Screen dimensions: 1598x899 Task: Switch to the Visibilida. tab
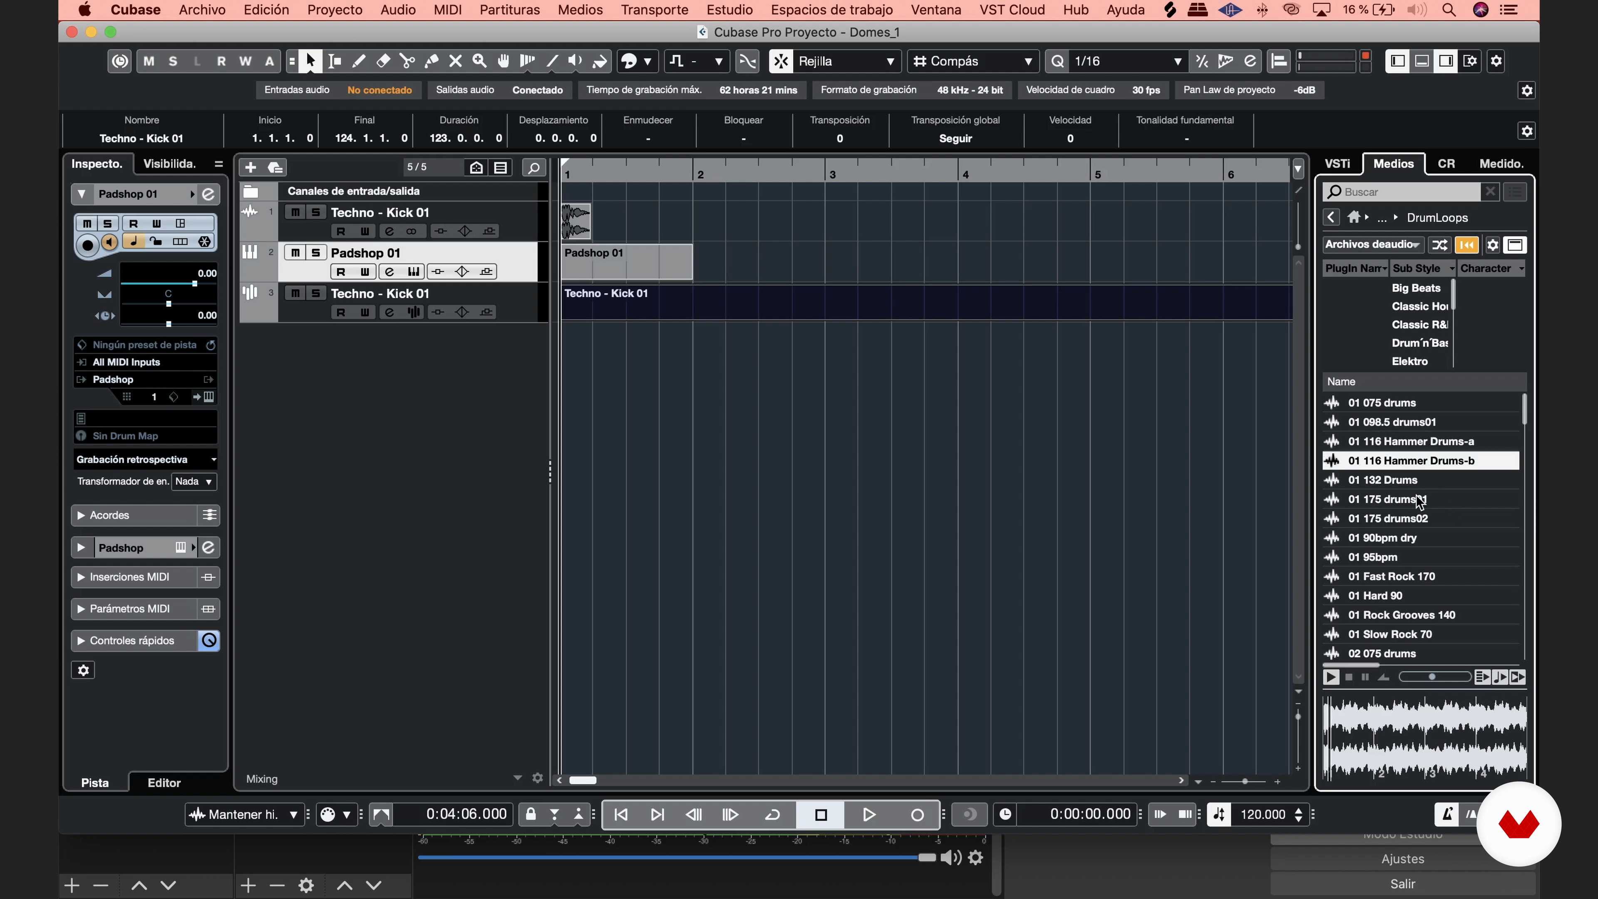(169, 164)
